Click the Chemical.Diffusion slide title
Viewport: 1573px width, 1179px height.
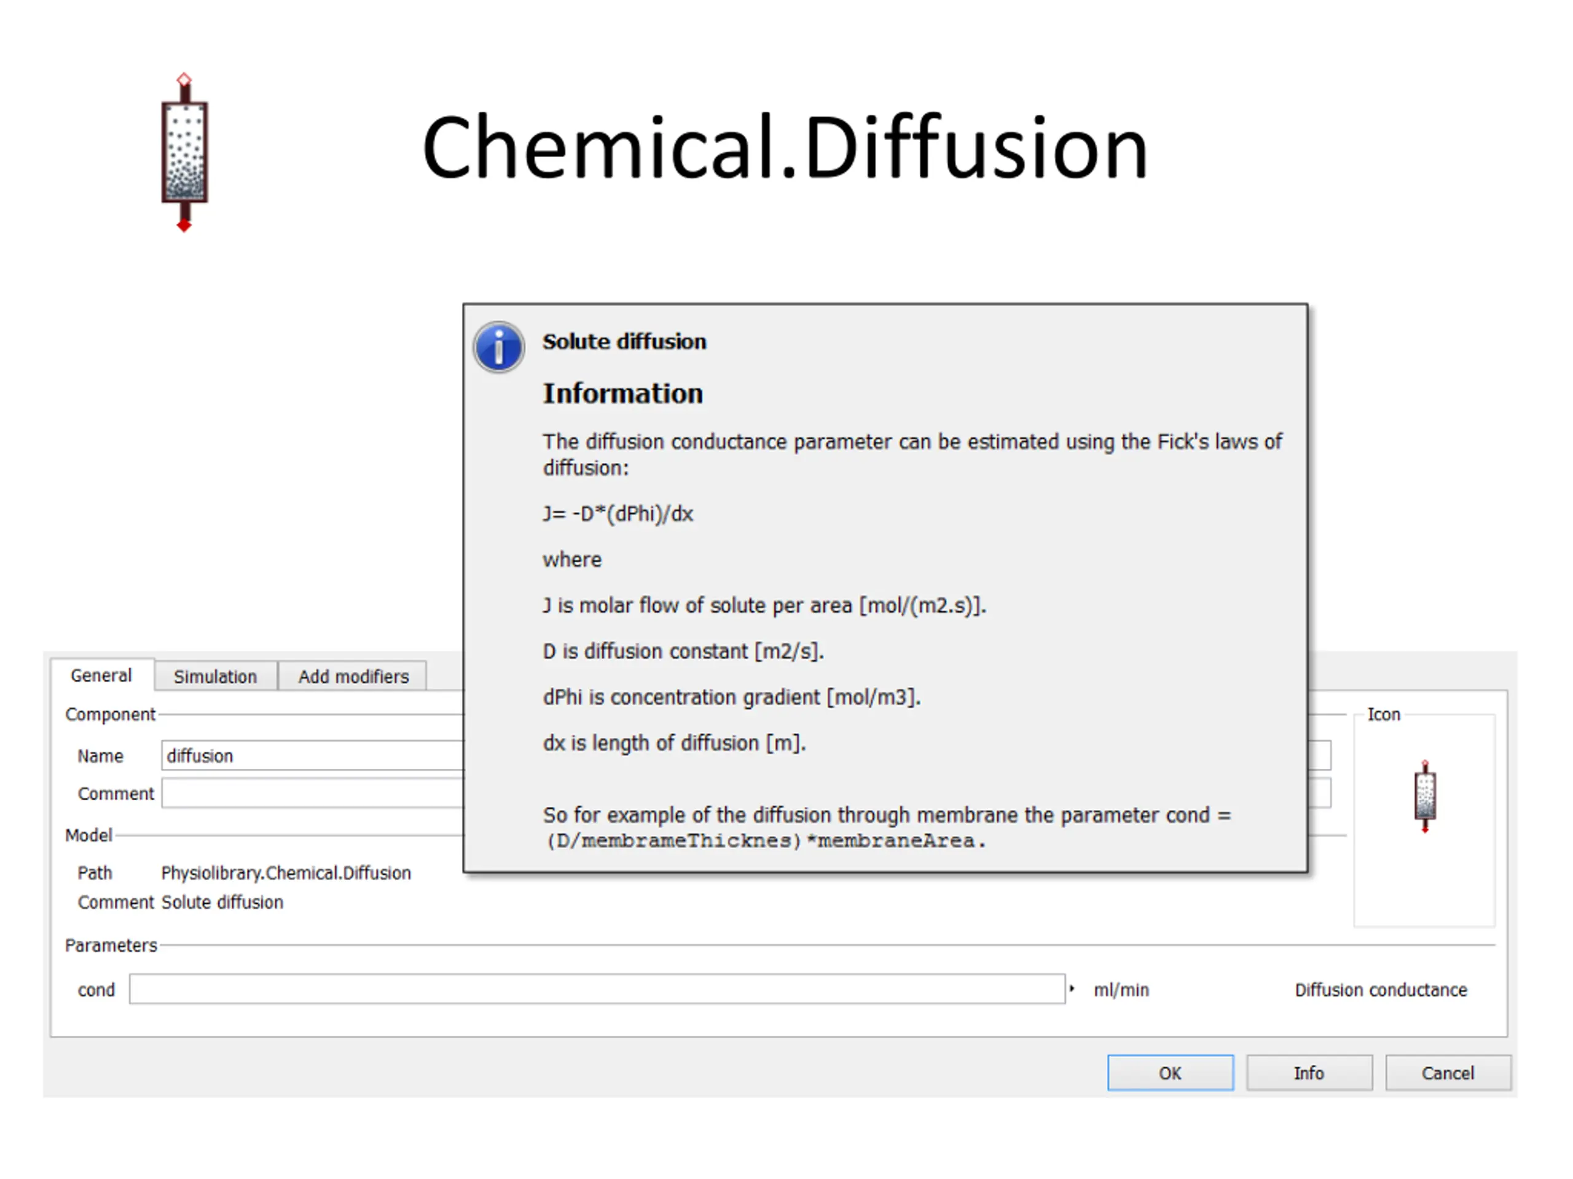(x=785, y=147)
